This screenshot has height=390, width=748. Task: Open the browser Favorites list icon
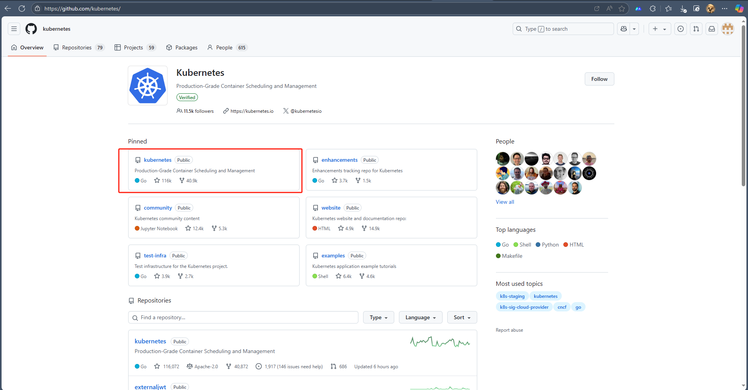tap(669, 8)
